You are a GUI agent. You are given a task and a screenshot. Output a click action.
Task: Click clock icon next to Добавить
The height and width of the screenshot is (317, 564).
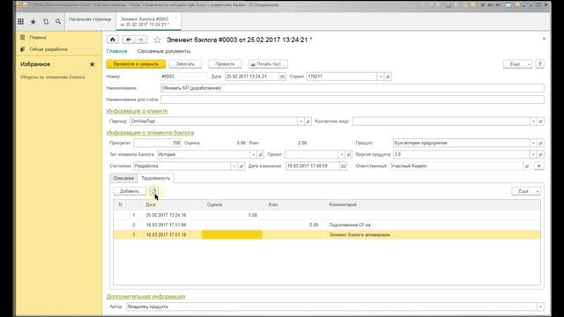click(153, 191)
